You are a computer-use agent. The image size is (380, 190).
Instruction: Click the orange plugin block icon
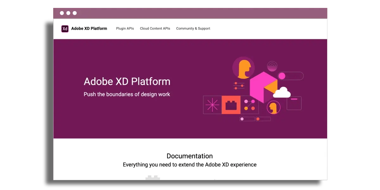231,104
